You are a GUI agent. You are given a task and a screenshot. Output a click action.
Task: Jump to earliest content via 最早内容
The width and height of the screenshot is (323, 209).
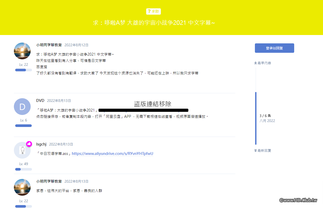click(264, 63)
